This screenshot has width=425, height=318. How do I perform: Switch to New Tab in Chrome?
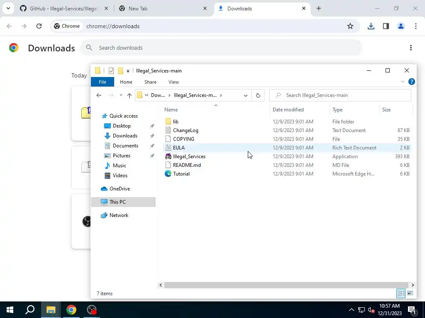pos(138,9)
